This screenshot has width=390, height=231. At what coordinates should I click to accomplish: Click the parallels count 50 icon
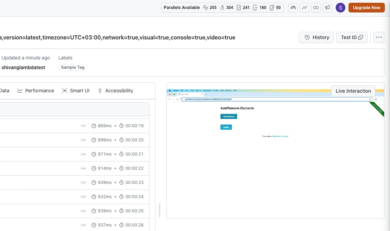(275, 8)
